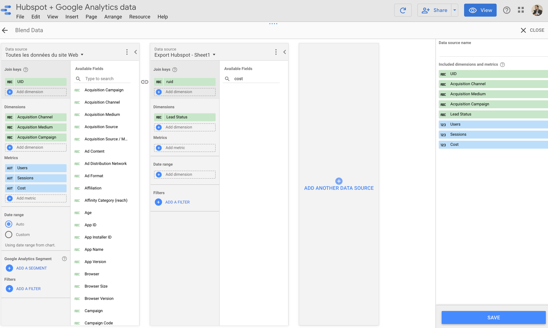Click Acquisition Medium chip in left Dimensions
Viewport: 548px width, 328px height.
36,127
